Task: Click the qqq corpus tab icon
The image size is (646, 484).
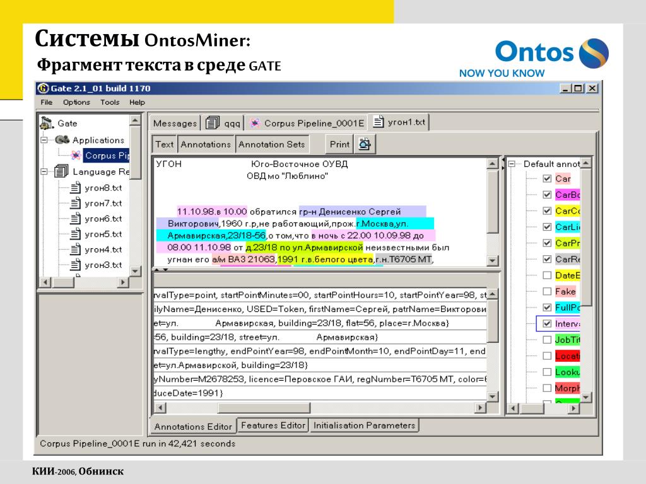Action: [213, 123]
